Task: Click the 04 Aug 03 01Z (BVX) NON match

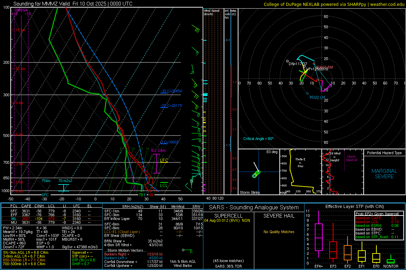Action: pyautogui.click(x=227, y=220)
